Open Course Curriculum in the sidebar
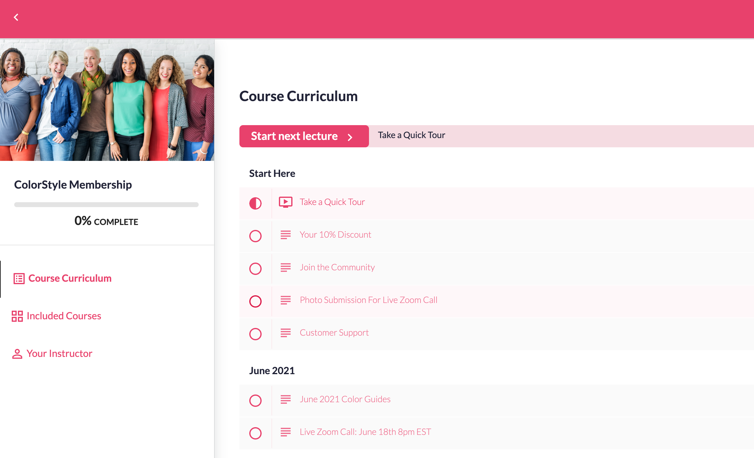This screenshot has width=754, height=458. 70,278
